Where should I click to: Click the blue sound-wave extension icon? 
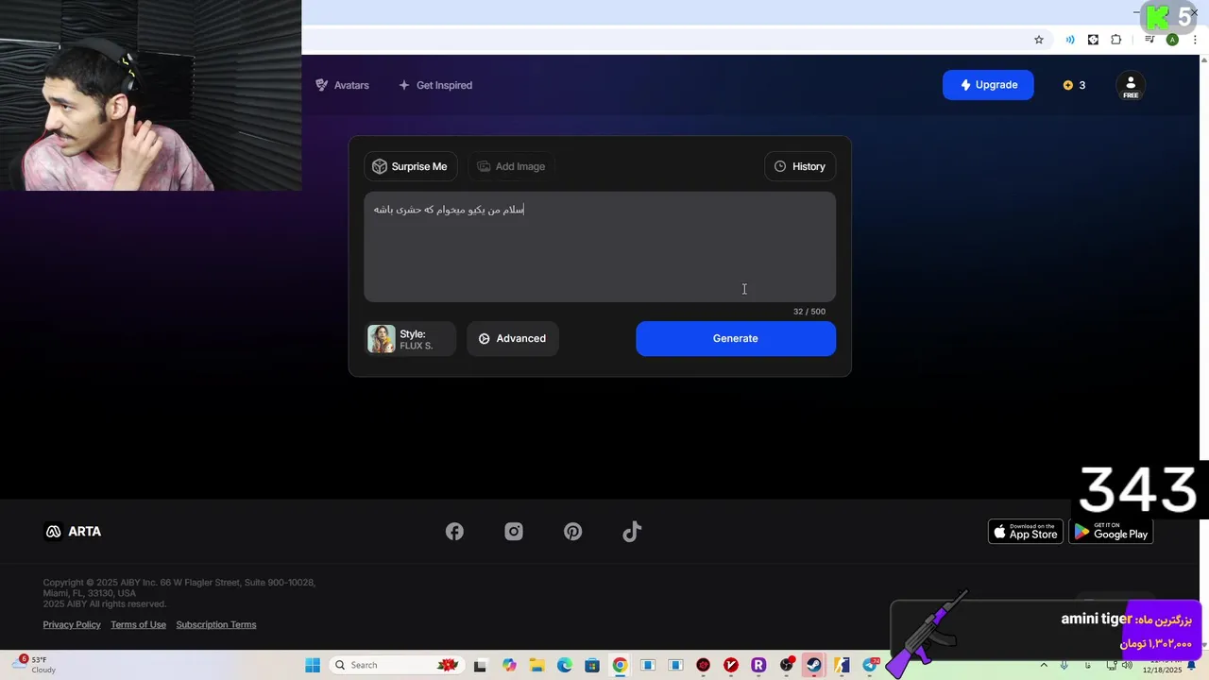[1070, 40]
